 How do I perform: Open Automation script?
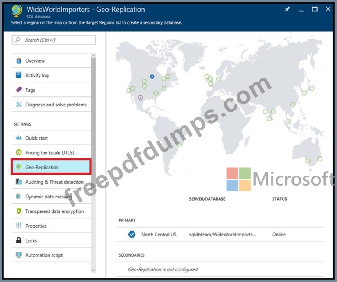coord(52,255)
